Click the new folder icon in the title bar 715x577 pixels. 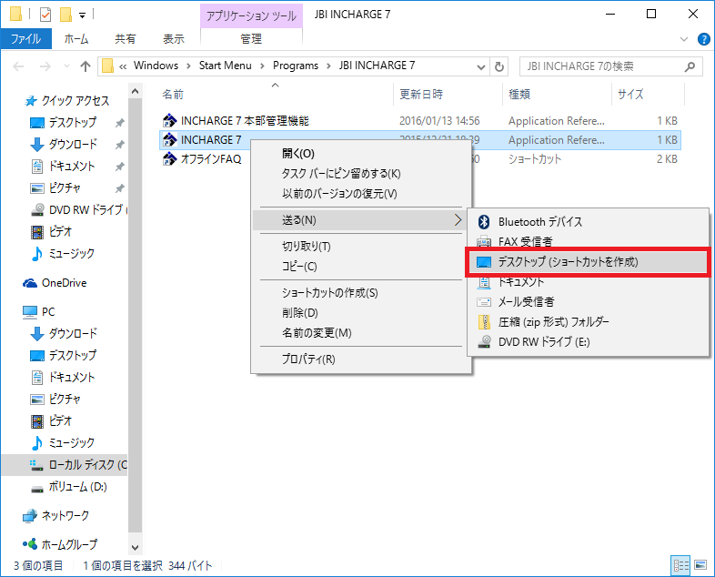click(x=66, y=15)
